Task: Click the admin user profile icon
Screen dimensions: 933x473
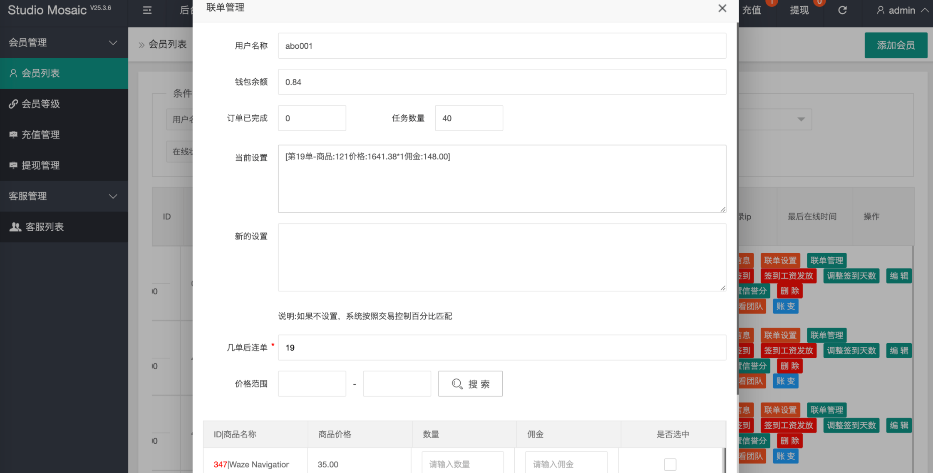Action: click(x=881, y=10)
